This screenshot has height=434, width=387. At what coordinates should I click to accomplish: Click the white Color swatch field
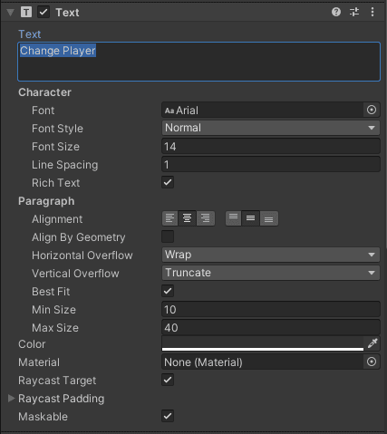tap(263, 343)
